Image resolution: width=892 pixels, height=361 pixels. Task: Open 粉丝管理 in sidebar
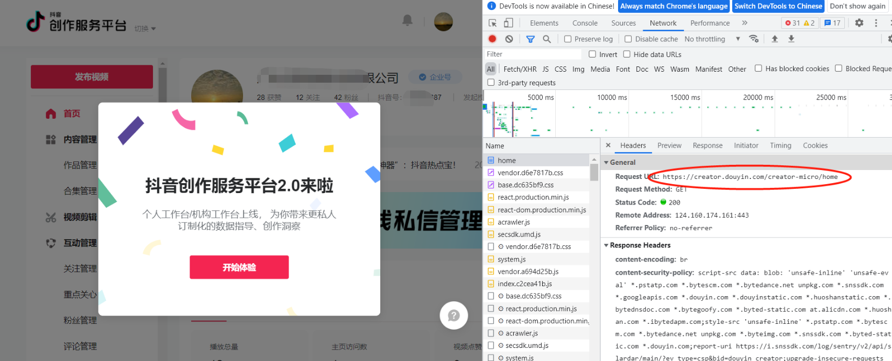coord(80,320)
